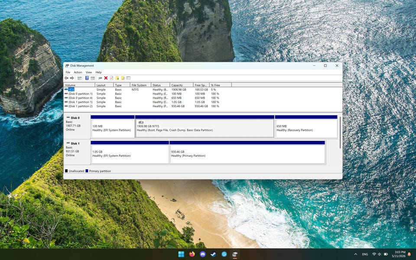Select the 650 MB Recovery Partition block
The height and width of the screenshot is (260, 416).
pyautogui.click(x=306, y=127)
